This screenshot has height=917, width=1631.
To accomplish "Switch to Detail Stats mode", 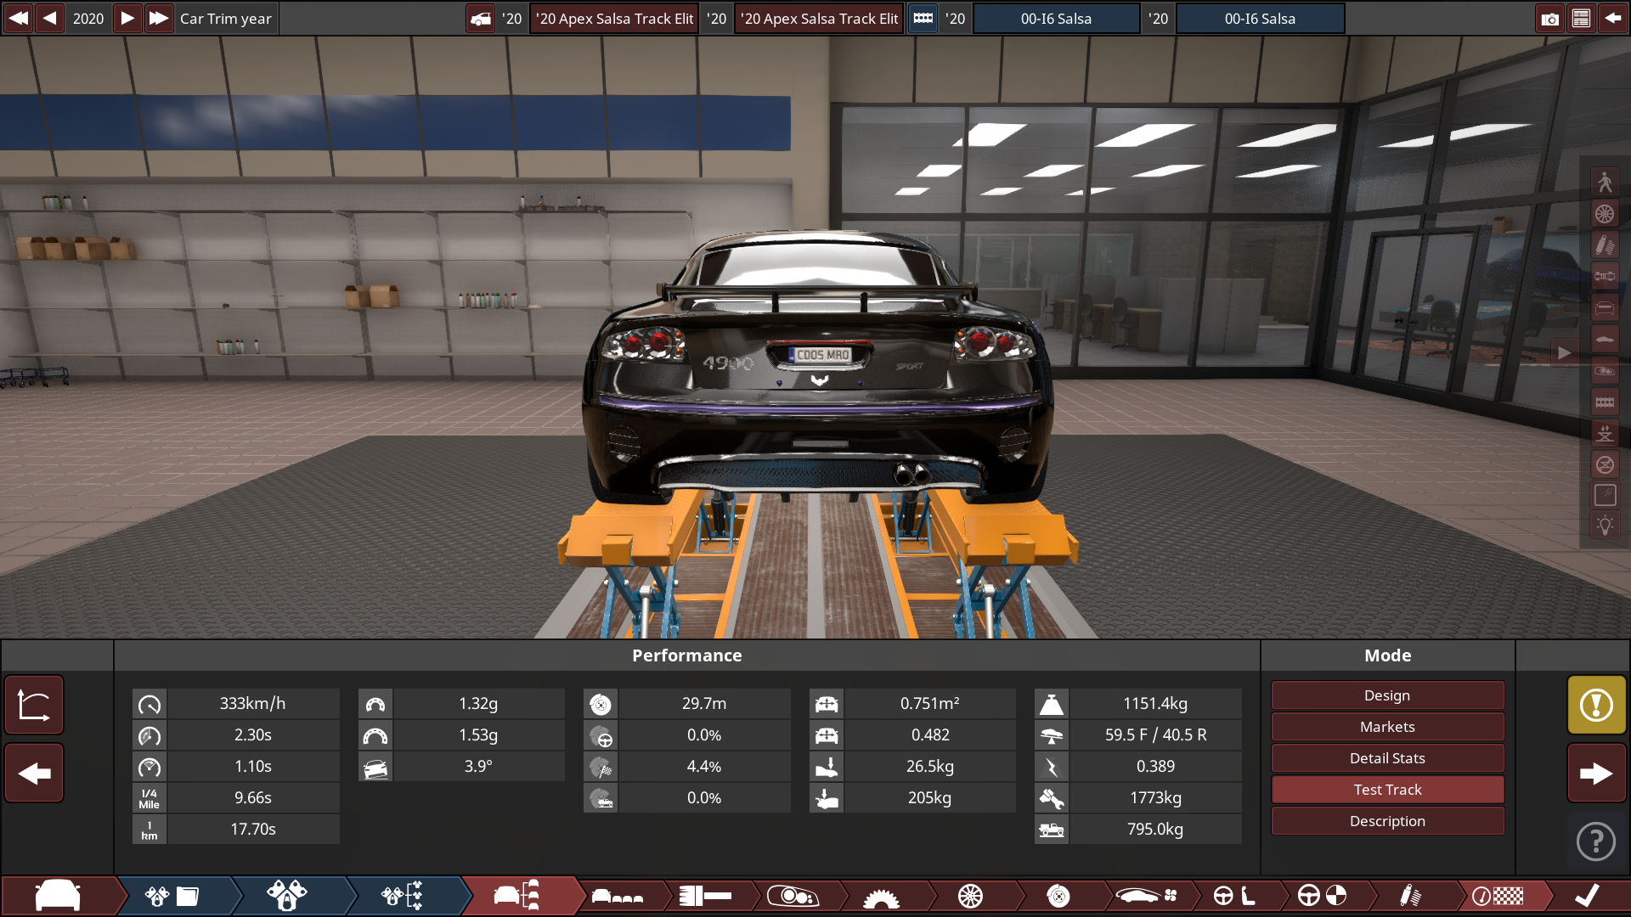I will pos(1386,757).
